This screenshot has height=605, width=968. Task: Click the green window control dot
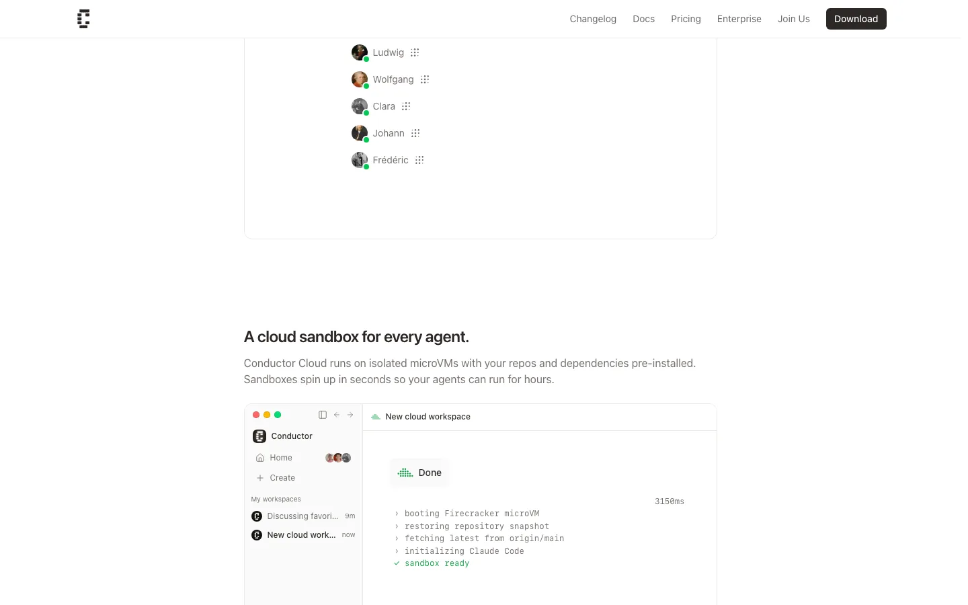[278, 415]
